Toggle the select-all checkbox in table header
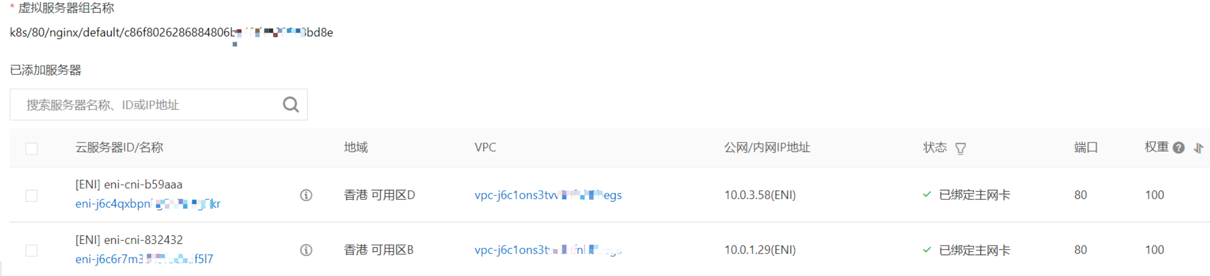 click(x=32, y=149)
